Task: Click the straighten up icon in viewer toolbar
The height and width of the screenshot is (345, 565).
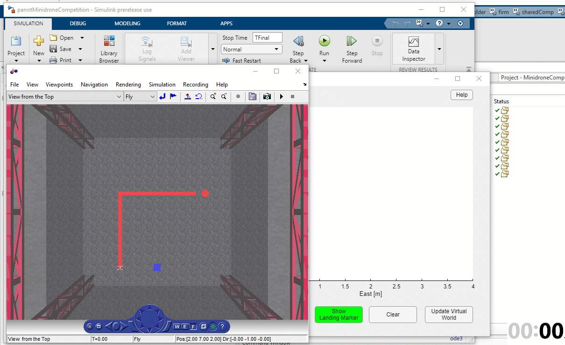Action: point(188,96)
